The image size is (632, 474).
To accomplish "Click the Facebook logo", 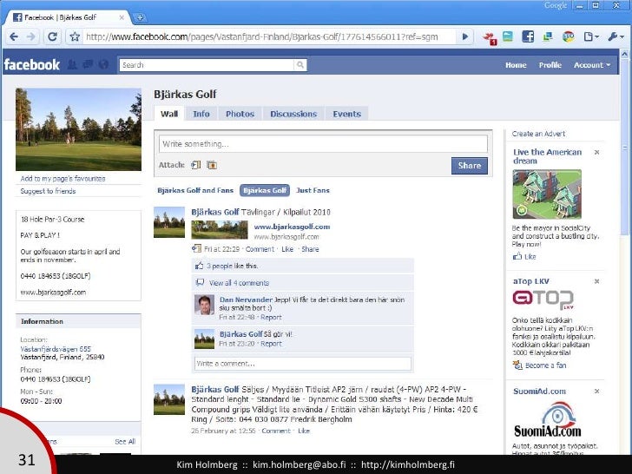I will pos(32,65).
